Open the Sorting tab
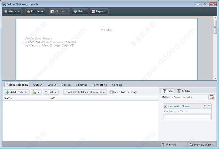 point(117,85)
